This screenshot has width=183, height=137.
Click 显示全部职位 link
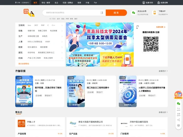(24, 64)
